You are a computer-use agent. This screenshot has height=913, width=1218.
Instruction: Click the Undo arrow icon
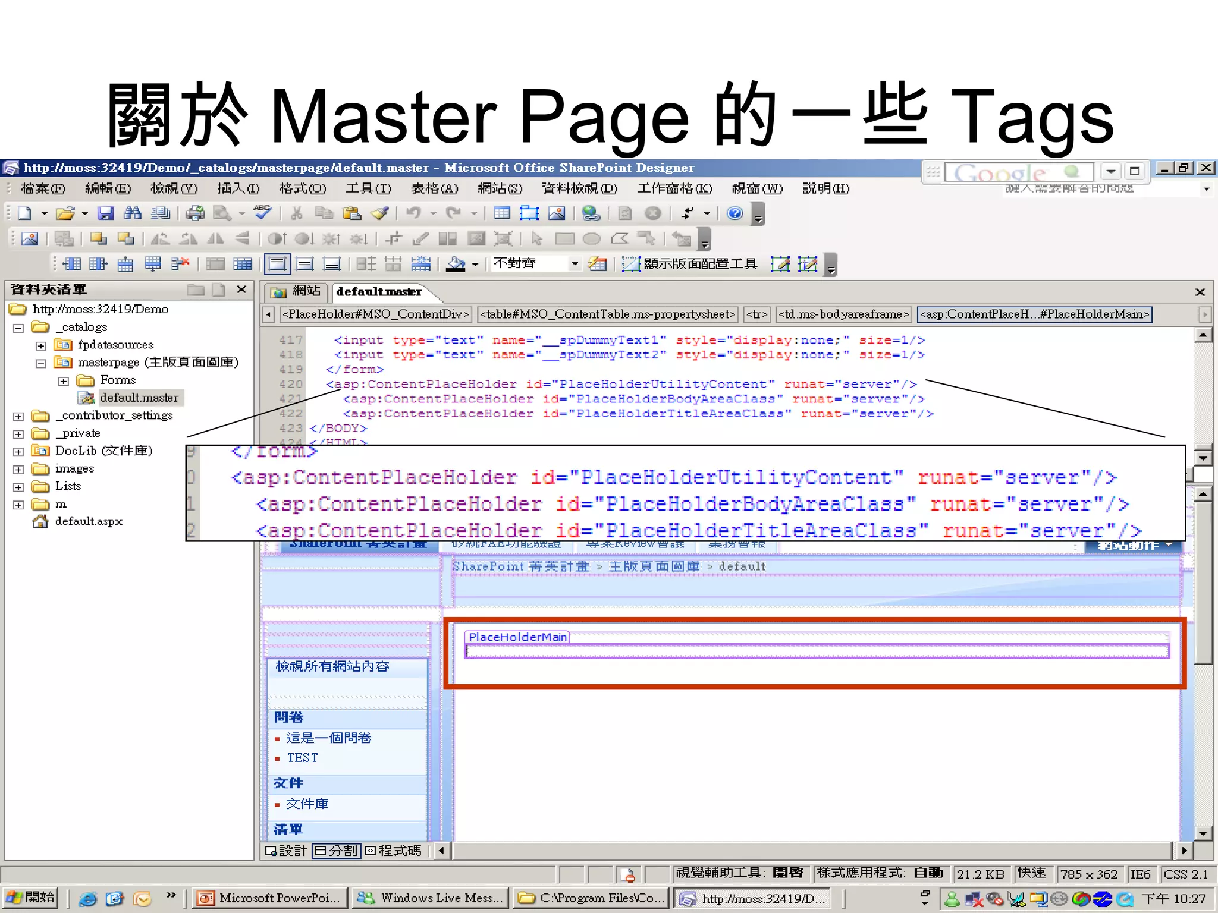pos(414,213)
